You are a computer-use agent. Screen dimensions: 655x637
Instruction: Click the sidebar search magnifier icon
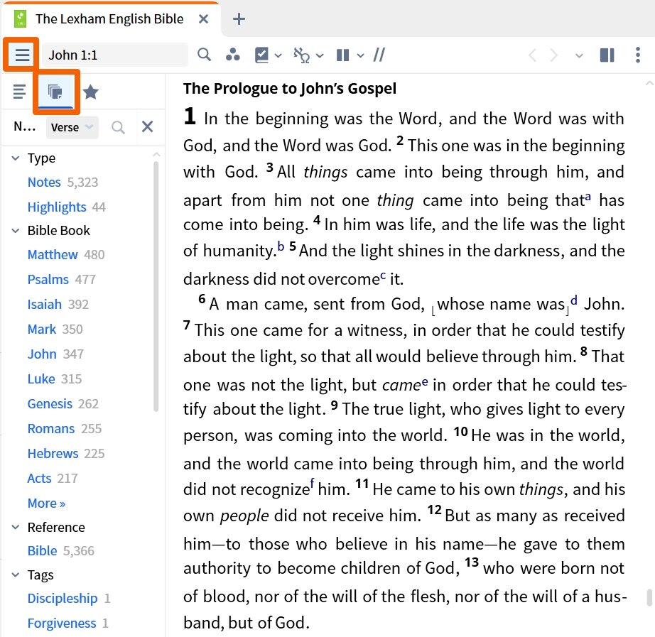(118, 127)
